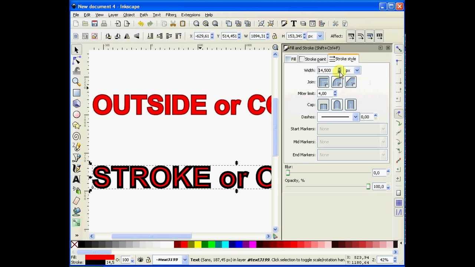Open the Edit menu
Screen dimensions: 475x267
click(x=87, y=15)
